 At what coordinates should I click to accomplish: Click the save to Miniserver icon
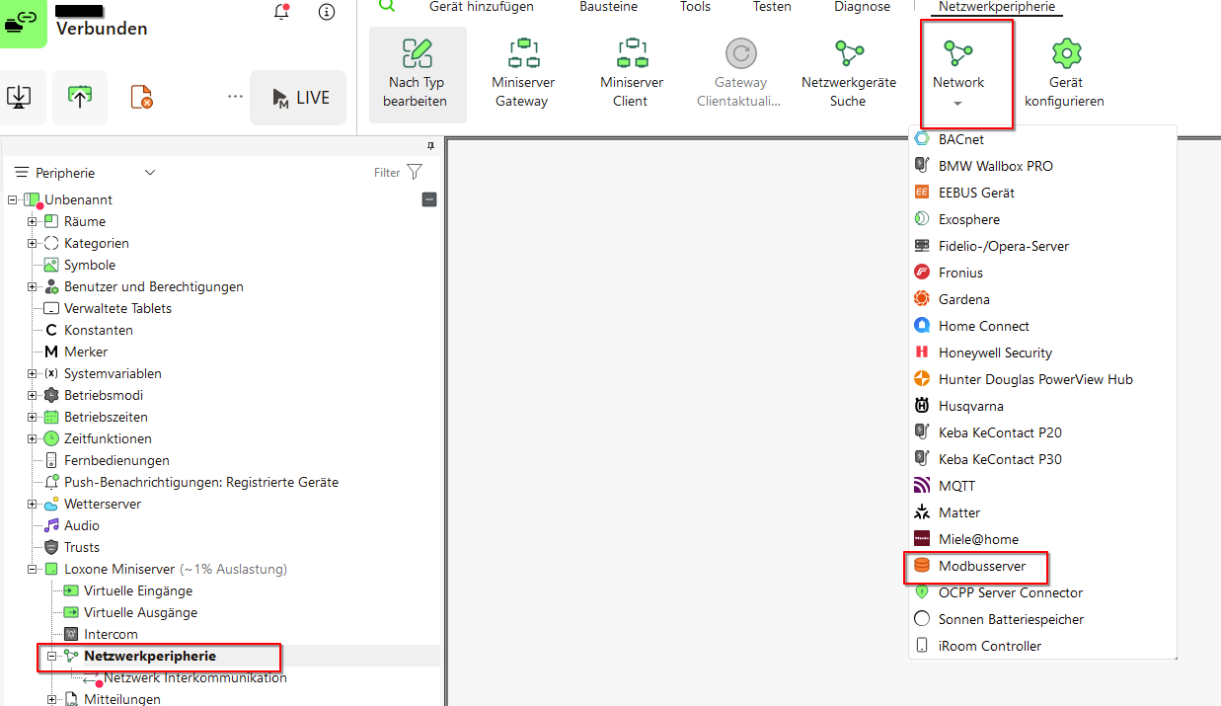click(x=79, y=97)
